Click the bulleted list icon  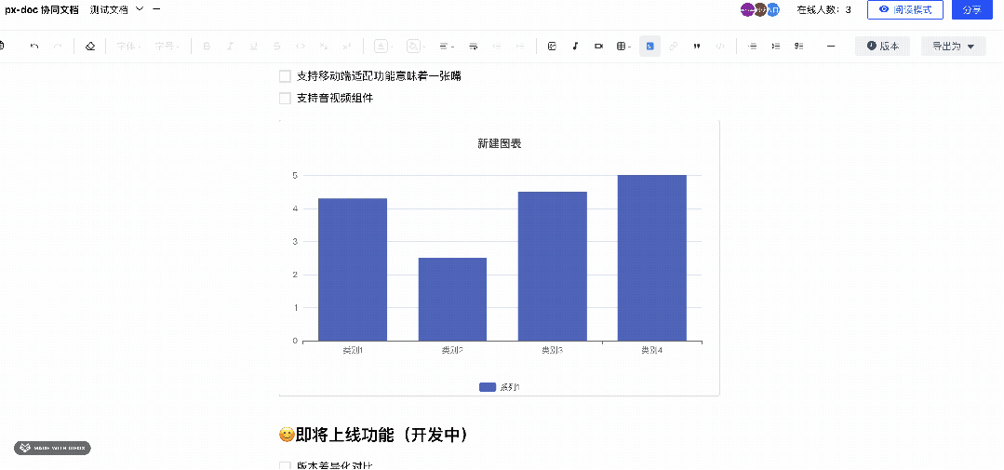pos(753,47)
